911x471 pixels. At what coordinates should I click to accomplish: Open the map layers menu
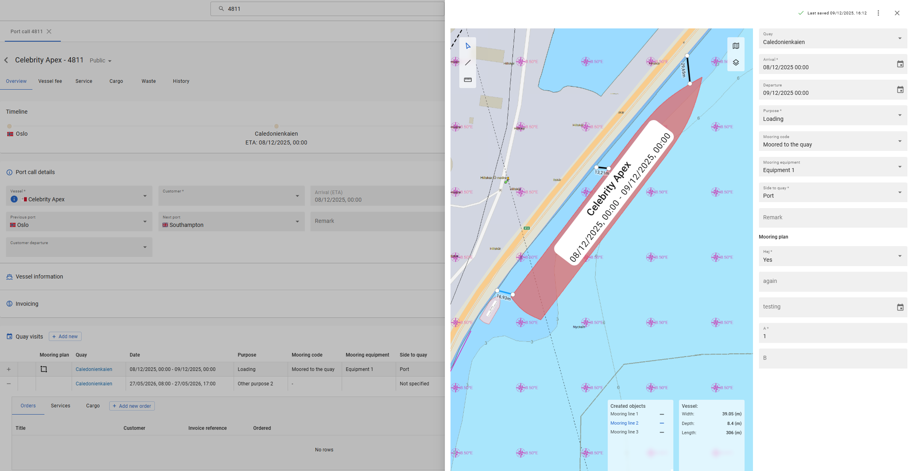[735, 63]
